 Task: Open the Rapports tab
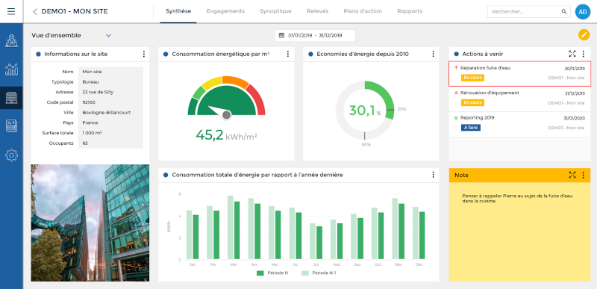pyautogui.click(x=410, y=11)
